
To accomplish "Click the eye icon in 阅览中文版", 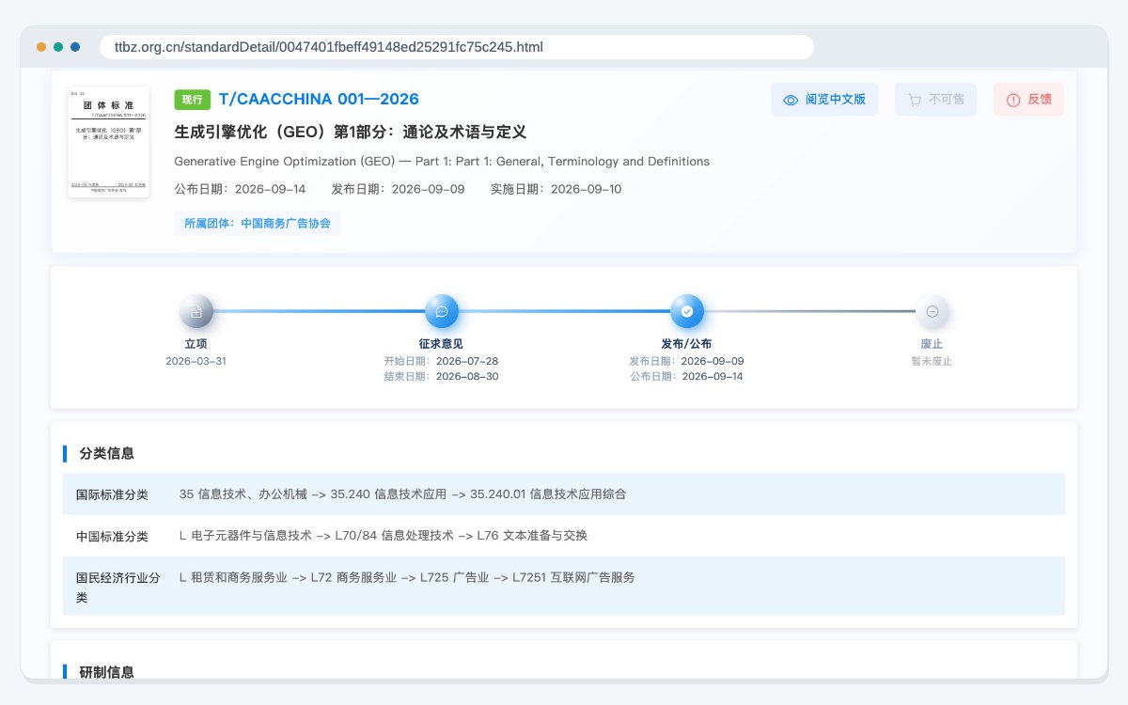I will click(791, 100).
